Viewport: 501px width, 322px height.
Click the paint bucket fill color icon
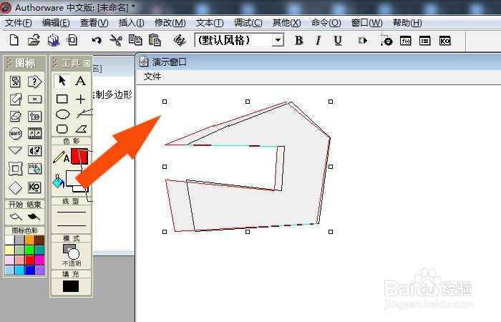pos(58,182)
